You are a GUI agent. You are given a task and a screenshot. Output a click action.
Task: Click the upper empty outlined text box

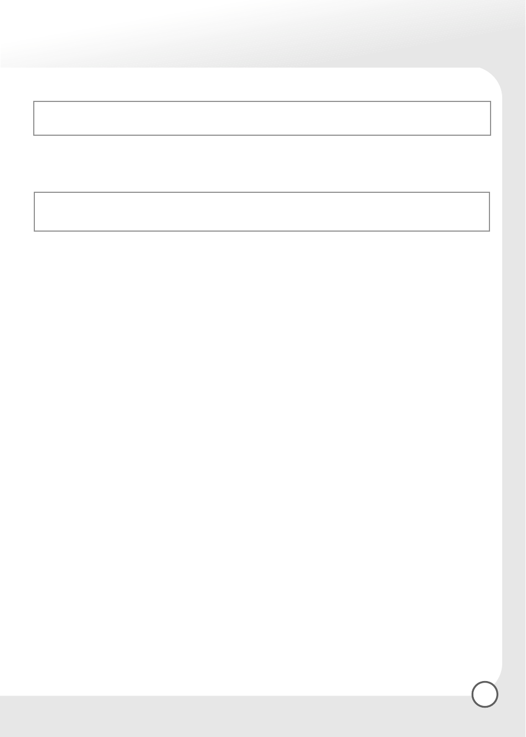coord(262,118)
